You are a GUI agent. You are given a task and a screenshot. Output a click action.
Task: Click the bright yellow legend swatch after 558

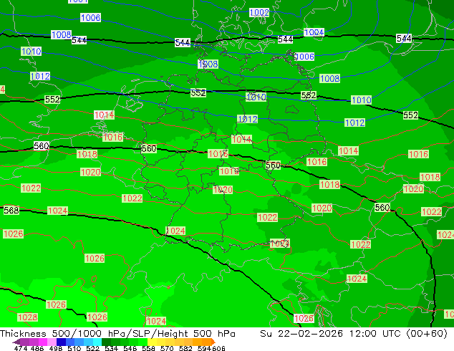(x=152, y=342)
